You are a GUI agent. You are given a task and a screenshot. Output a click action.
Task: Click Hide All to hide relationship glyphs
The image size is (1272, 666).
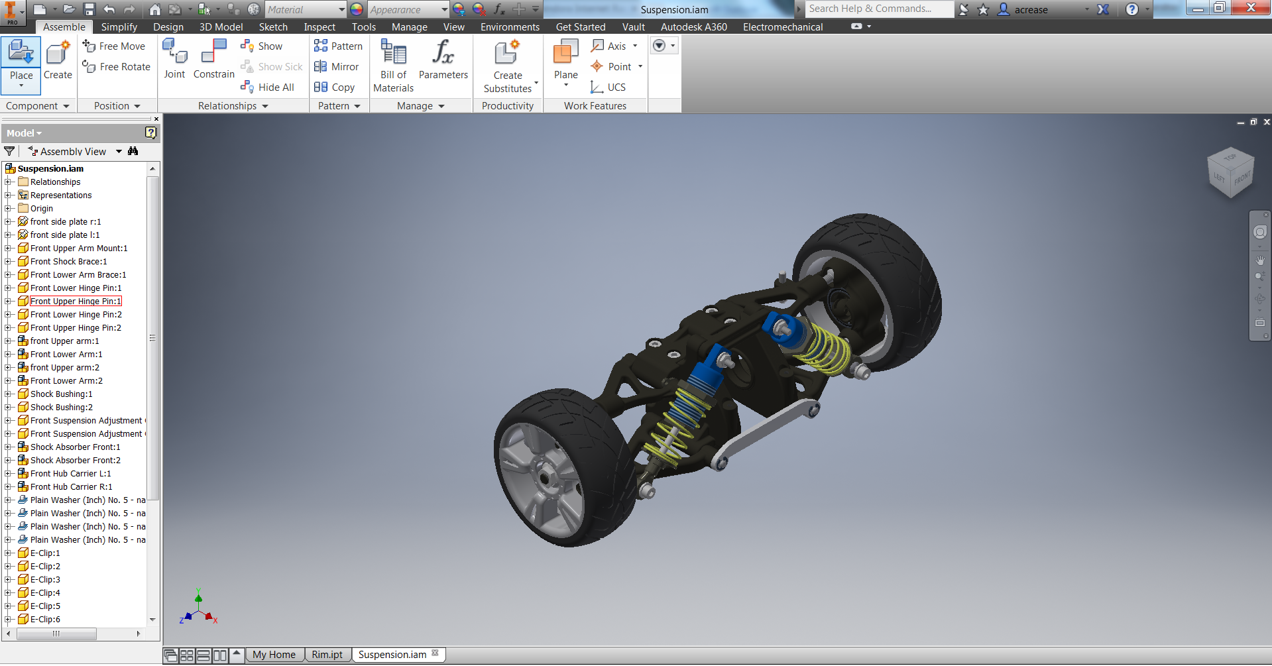tap(268, 87)
